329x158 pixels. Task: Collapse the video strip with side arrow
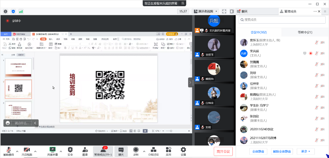tap(190, 82)
